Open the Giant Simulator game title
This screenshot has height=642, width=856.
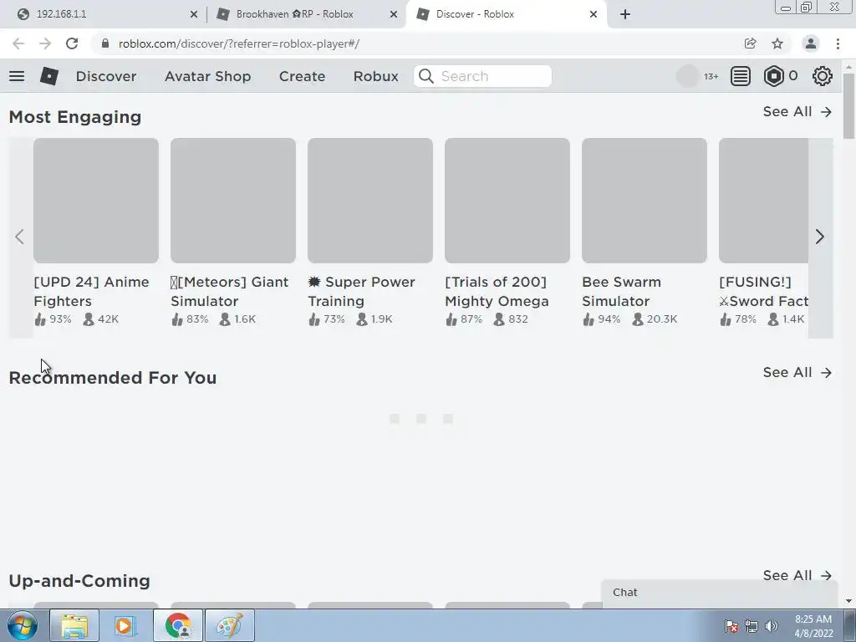coord(229,292)
